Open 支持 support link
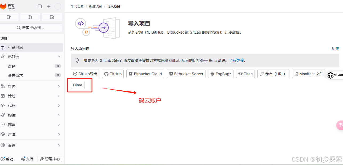 pyautogui.click(x=27, y=159)
